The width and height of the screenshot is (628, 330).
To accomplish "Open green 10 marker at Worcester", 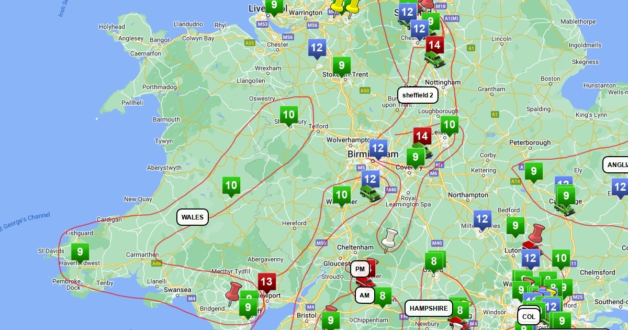I will click(x=342, y=196).
